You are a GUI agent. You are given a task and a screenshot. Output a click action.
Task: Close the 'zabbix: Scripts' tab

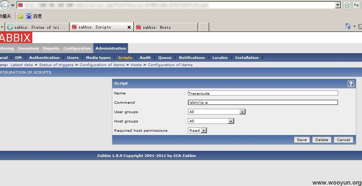(129, 27)
